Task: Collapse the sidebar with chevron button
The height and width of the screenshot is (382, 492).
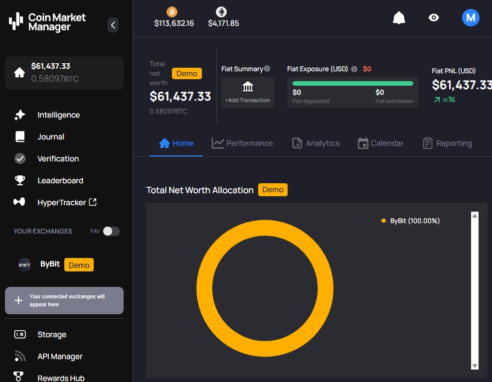Action: tap(113, 25)
